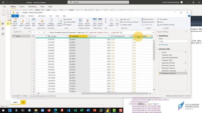
Task: Open Longitude column filter dropdown
Action: [88, 36]
